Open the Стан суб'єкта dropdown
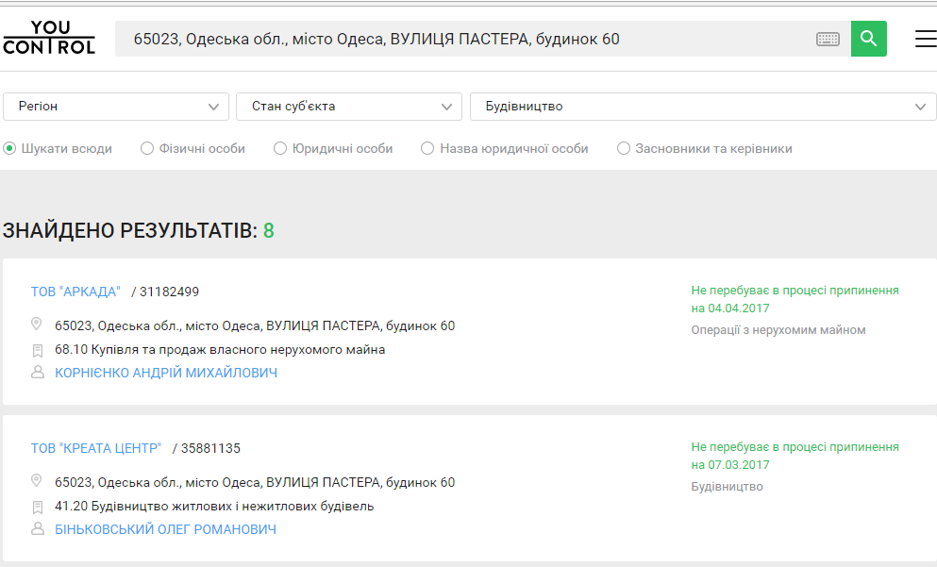The image size is (937, 567). pos(348,107)
